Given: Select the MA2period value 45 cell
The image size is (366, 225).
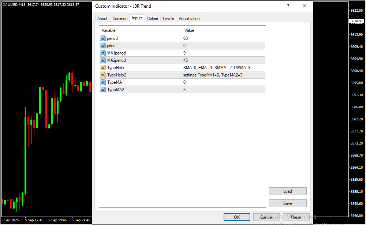Looking at the screenshot, I should pyautogui.click(x=223, y=60).
